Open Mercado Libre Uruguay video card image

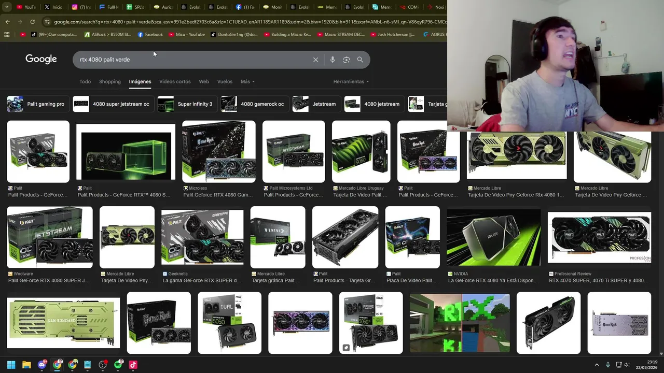pyautogui.click(x=361, y=152)
